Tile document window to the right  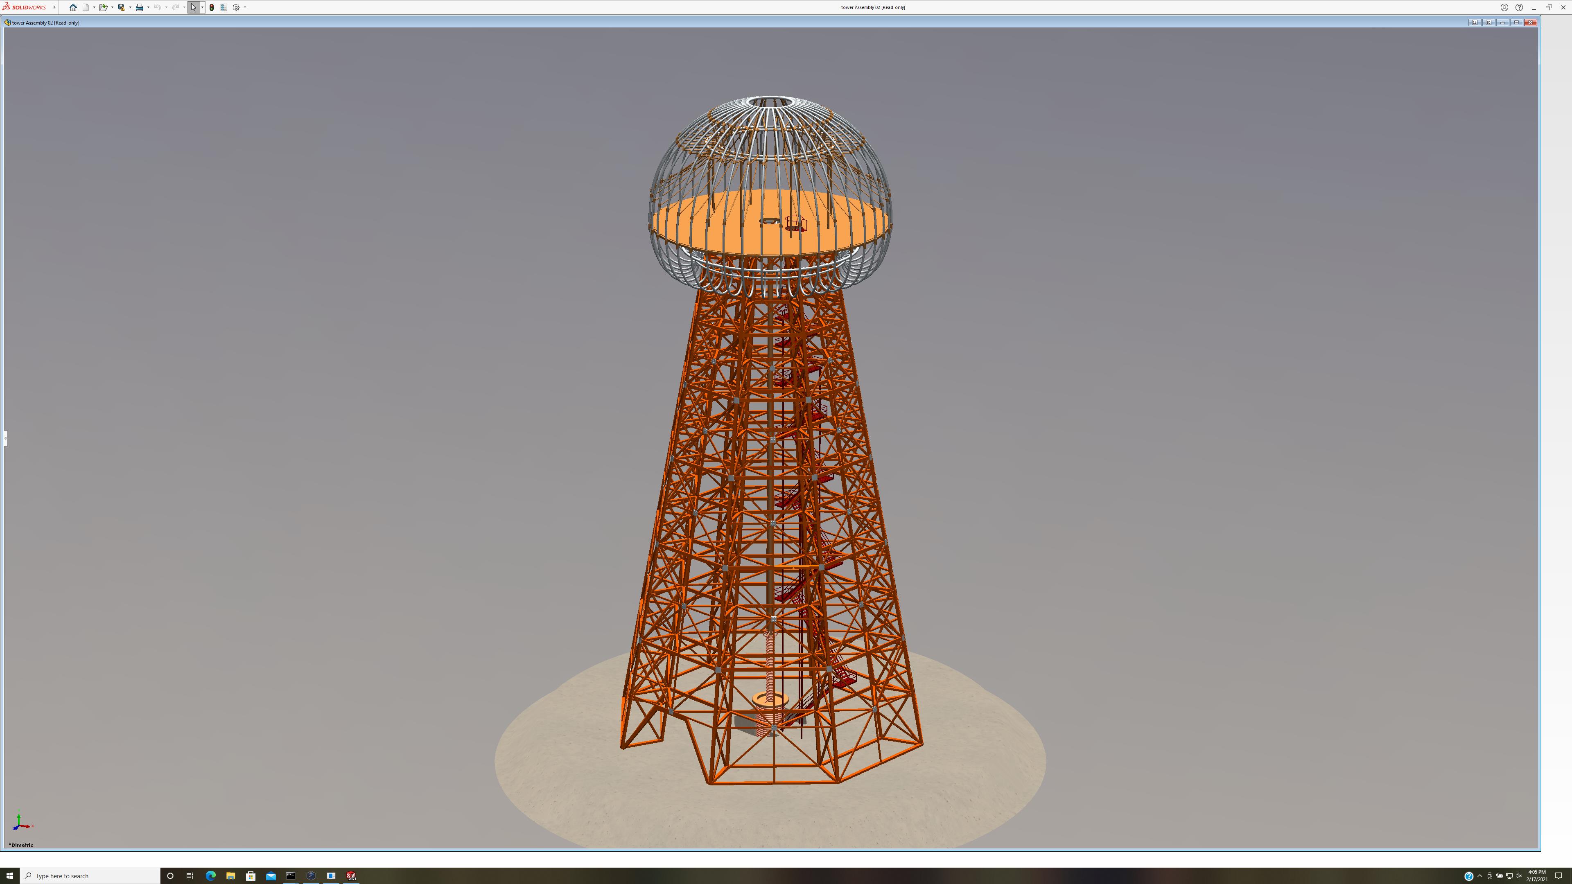point(1488,23)
